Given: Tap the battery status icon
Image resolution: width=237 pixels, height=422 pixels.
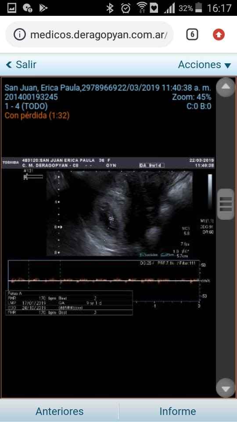Looking at the screenshot, I should [198, 8].
